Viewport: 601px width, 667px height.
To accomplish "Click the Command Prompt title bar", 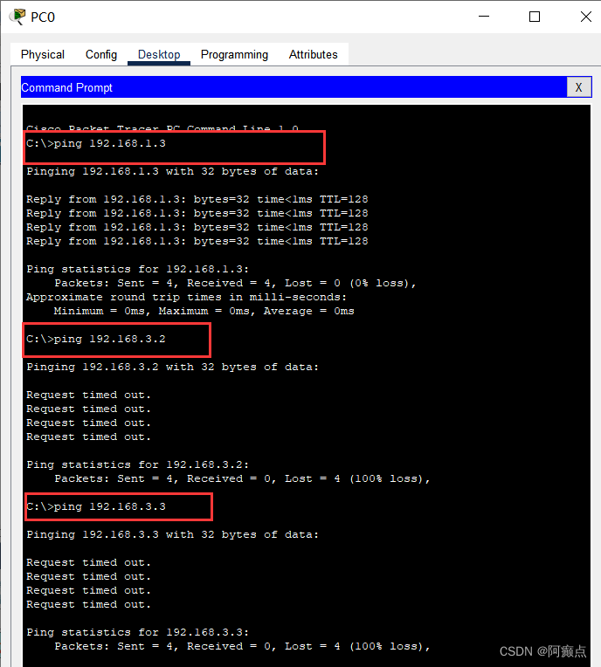I will [294, 87].
